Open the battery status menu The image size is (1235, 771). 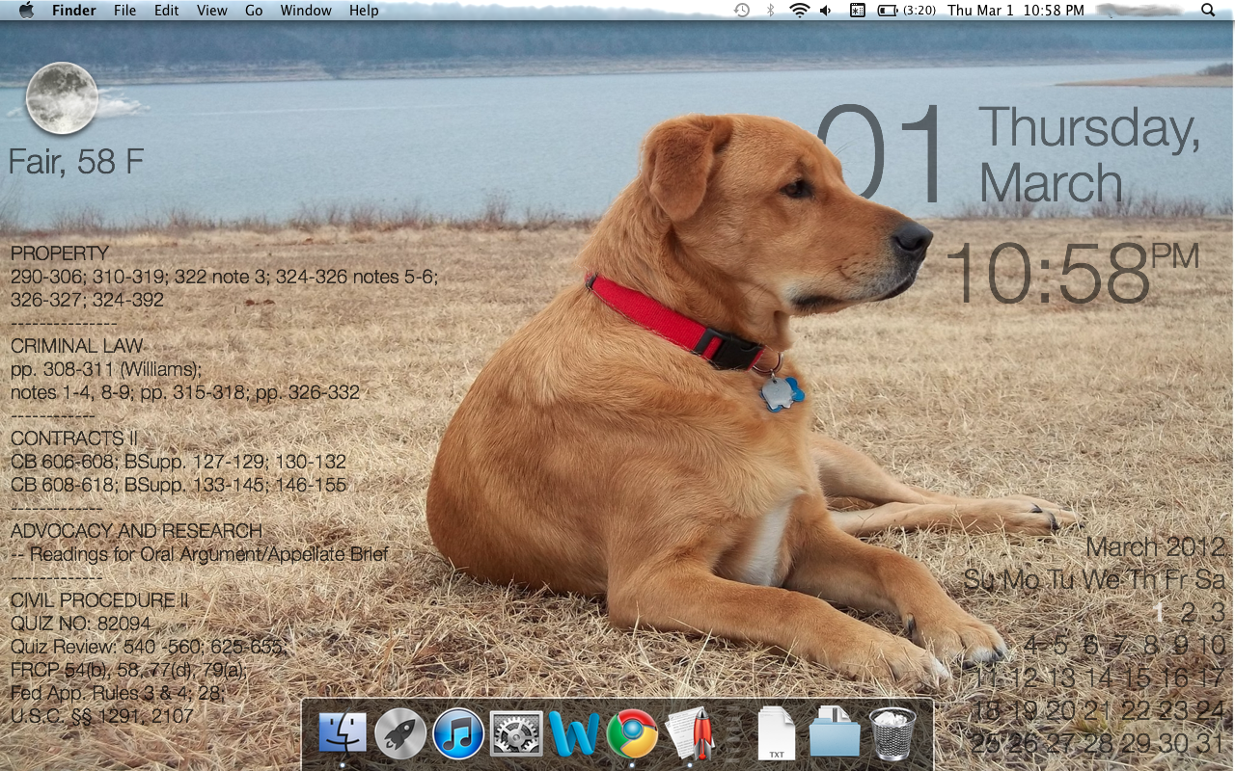click(888, 11)
